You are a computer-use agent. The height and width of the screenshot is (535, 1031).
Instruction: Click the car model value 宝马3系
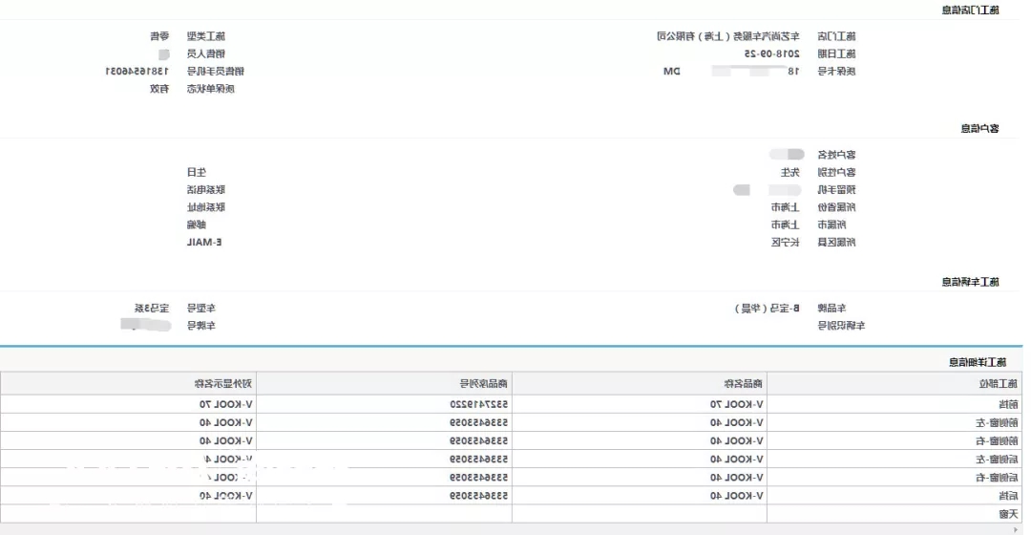click(x=152, y=308)
